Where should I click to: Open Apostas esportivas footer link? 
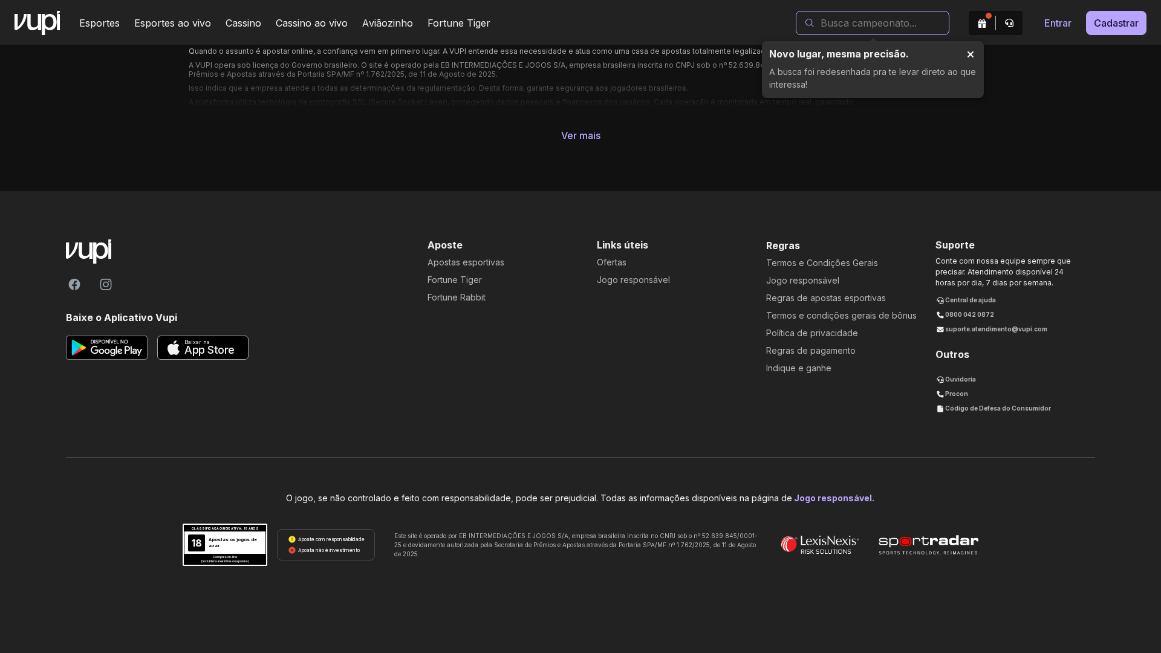466,262
